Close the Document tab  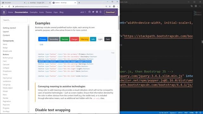coord(25,3)
